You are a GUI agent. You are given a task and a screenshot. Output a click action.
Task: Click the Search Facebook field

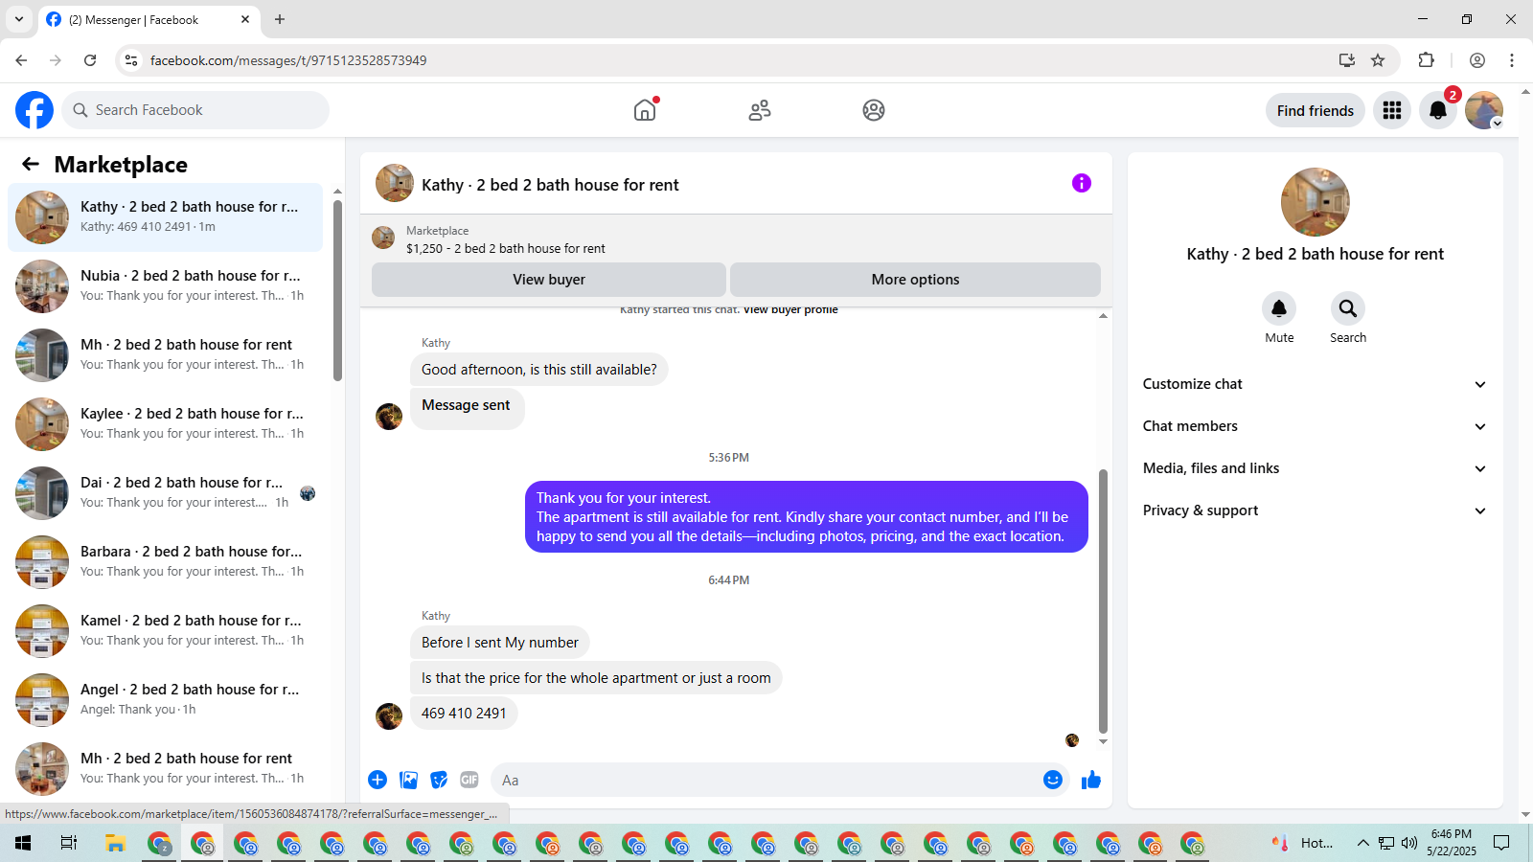coord(195,110)
